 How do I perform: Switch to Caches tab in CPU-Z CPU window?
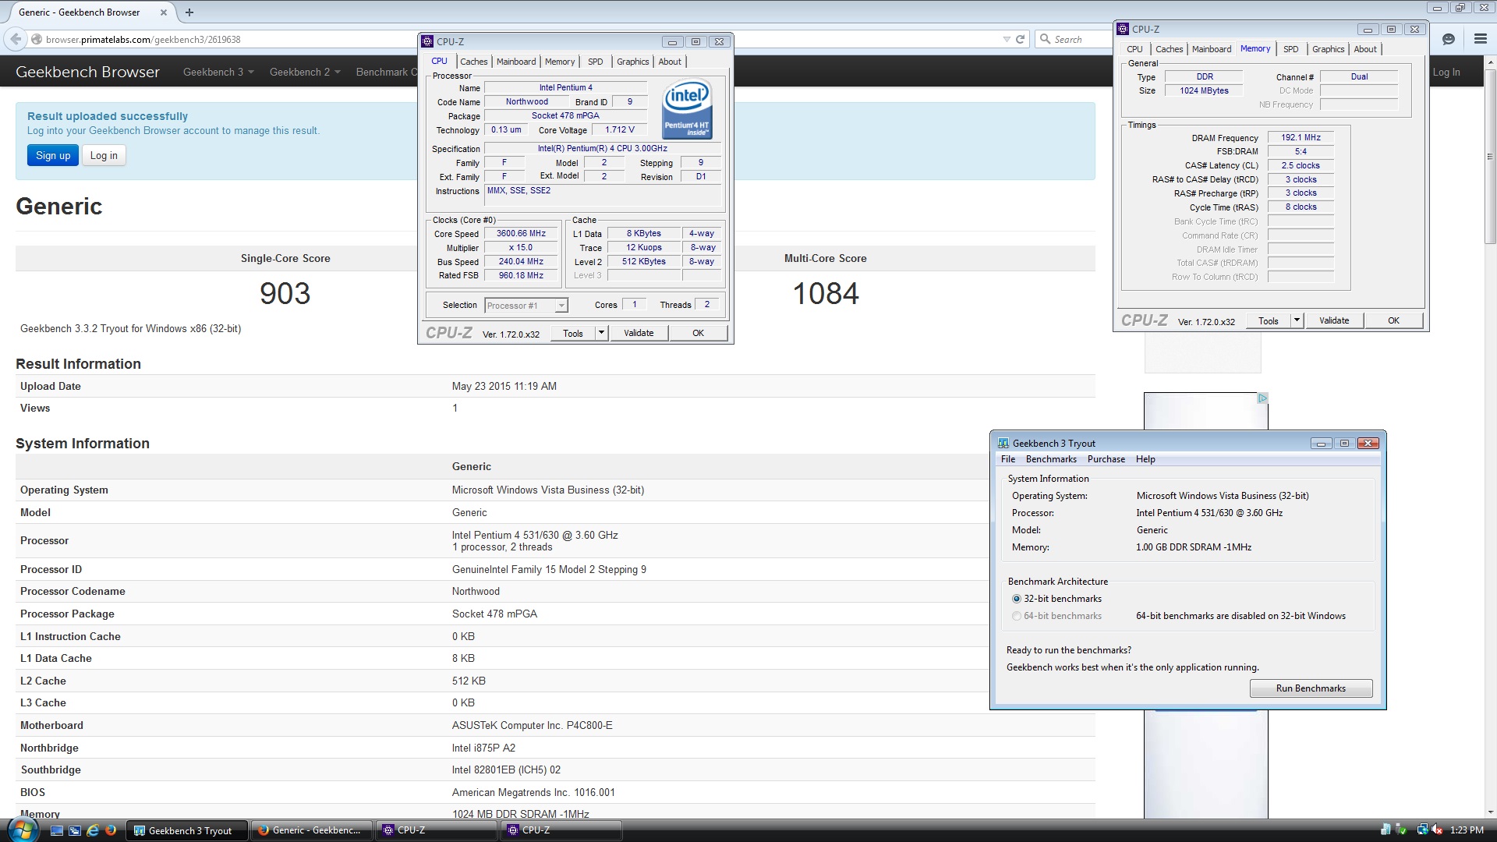473,62
